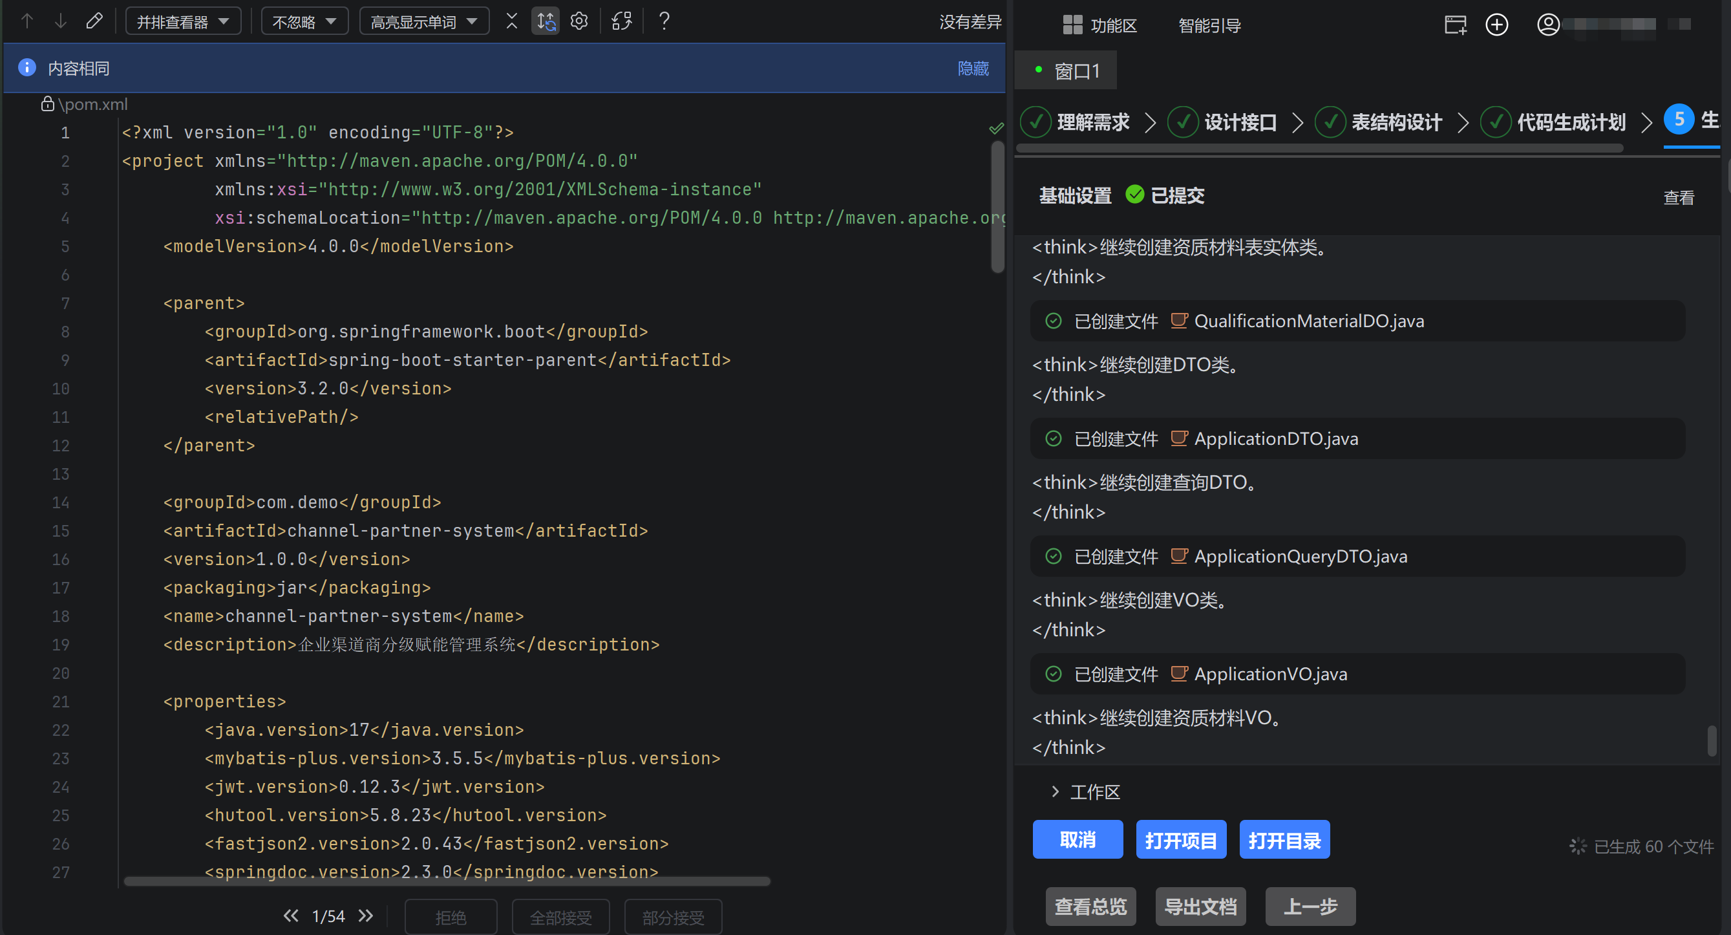Go to next difference arrow
The image size is (1731, 935).
tap(61, 21)
